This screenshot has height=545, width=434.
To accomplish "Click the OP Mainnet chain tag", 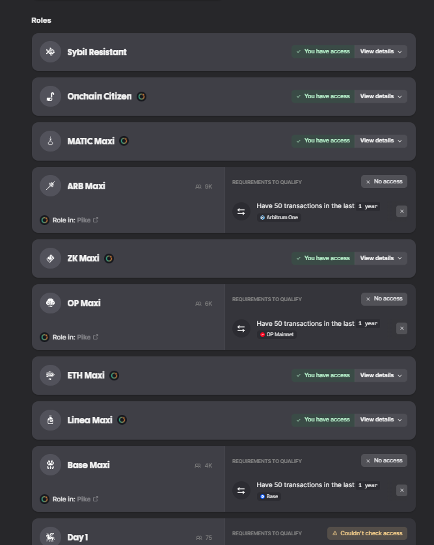I will (x=277, y=335).
